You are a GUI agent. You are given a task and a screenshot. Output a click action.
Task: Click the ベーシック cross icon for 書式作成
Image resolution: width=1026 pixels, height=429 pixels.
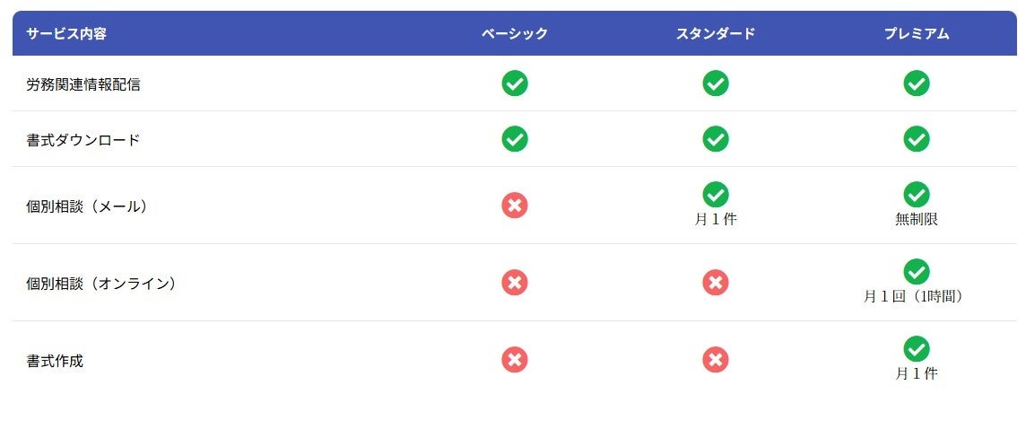[x=515, y=360]
